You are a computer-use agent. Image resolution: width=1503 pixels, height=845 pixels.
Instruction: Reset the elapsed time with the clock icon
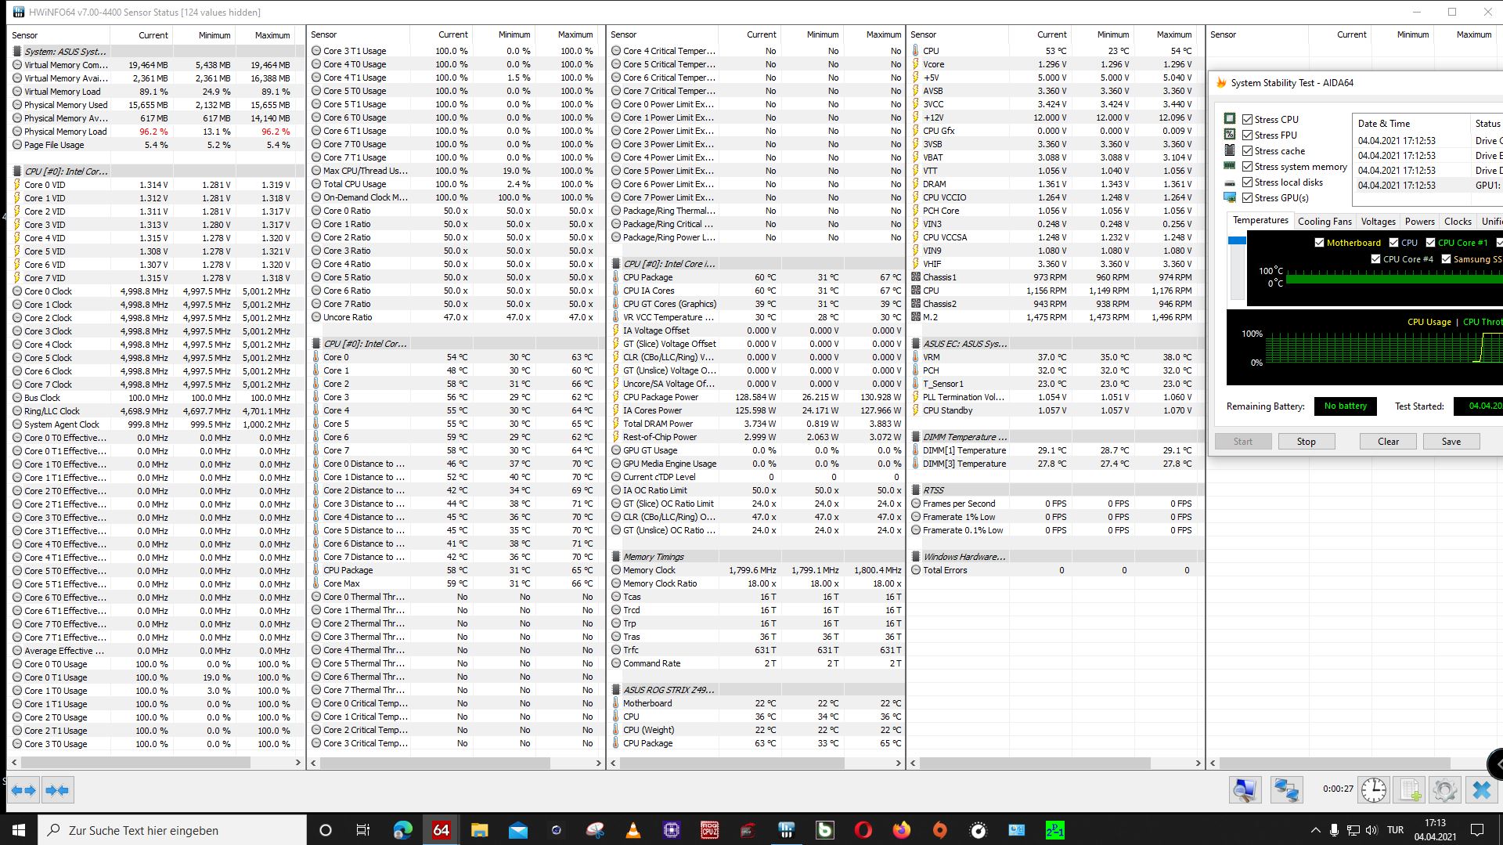click(1373, 790)
